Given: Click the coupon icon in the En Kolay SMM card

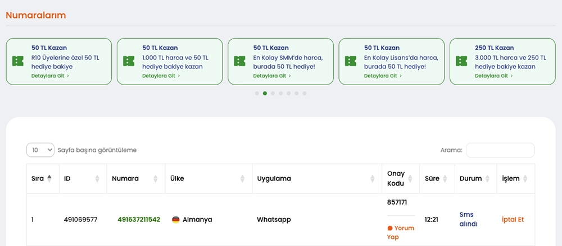Looking at the screenshot, I should 240,61.
